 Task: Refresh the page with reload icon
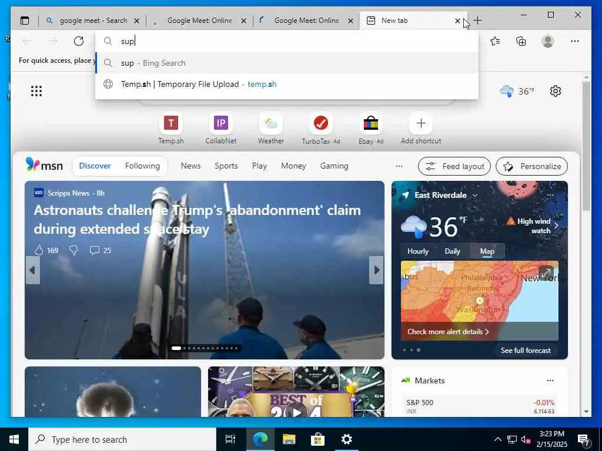(x=79, y=41)
